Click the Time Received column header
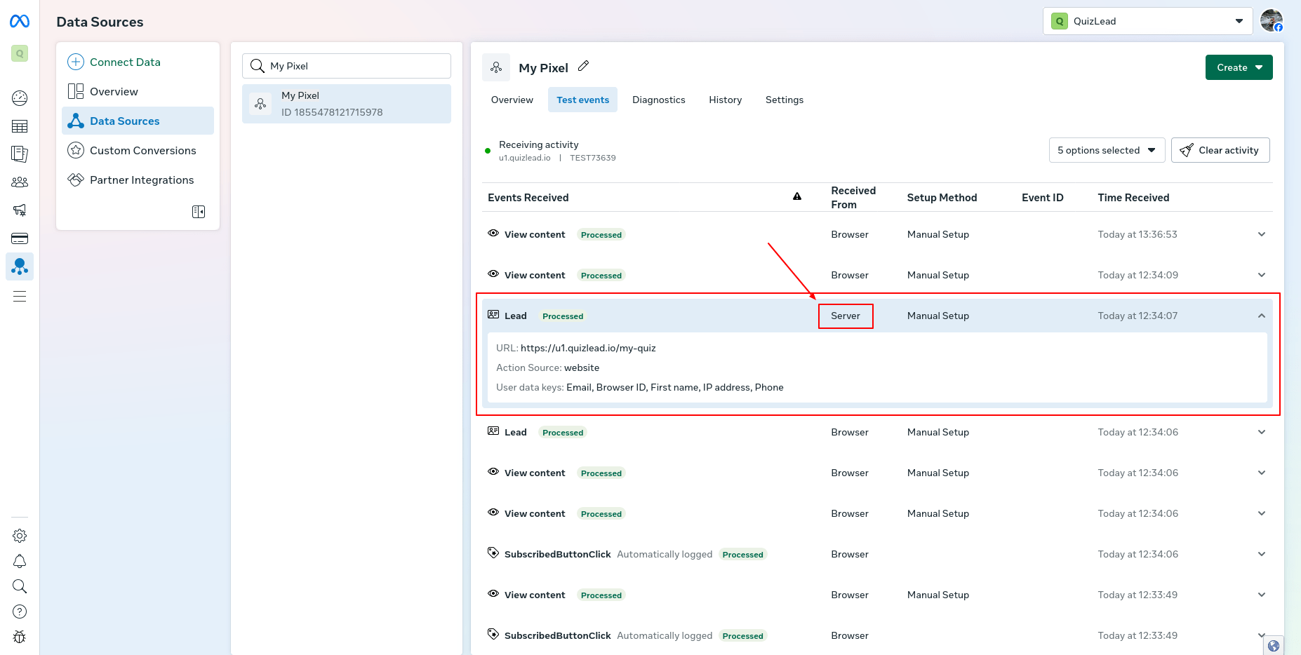The image size is (1301, 655). click(x=1133, y=198)
